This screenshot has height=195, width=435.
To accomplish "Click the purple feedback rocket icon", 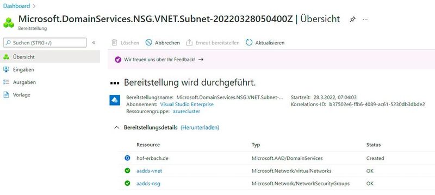I will coord(118,60).
